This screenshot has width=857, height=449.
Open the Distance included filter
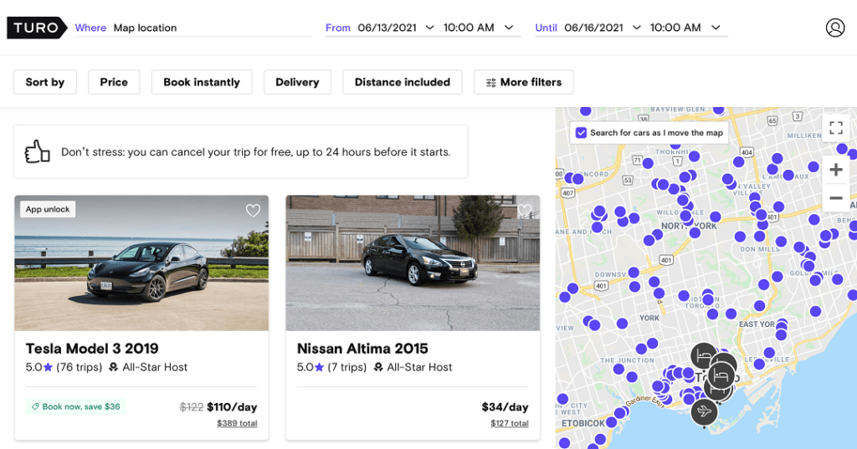click(x=403, y=82)
